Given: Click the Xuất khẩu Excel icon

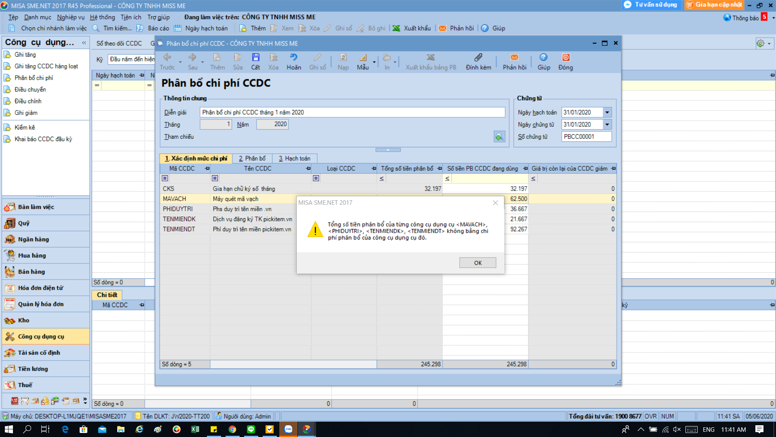Looking at the screenshot, I should [396, 28].
